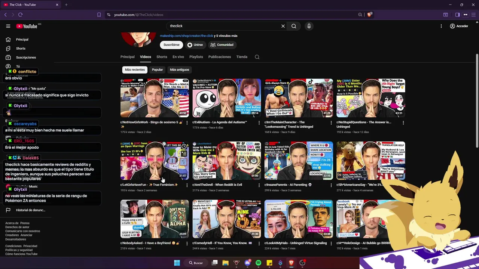
Task: Toggle the browser sidebar panel icon
Action: click(457, 15)
